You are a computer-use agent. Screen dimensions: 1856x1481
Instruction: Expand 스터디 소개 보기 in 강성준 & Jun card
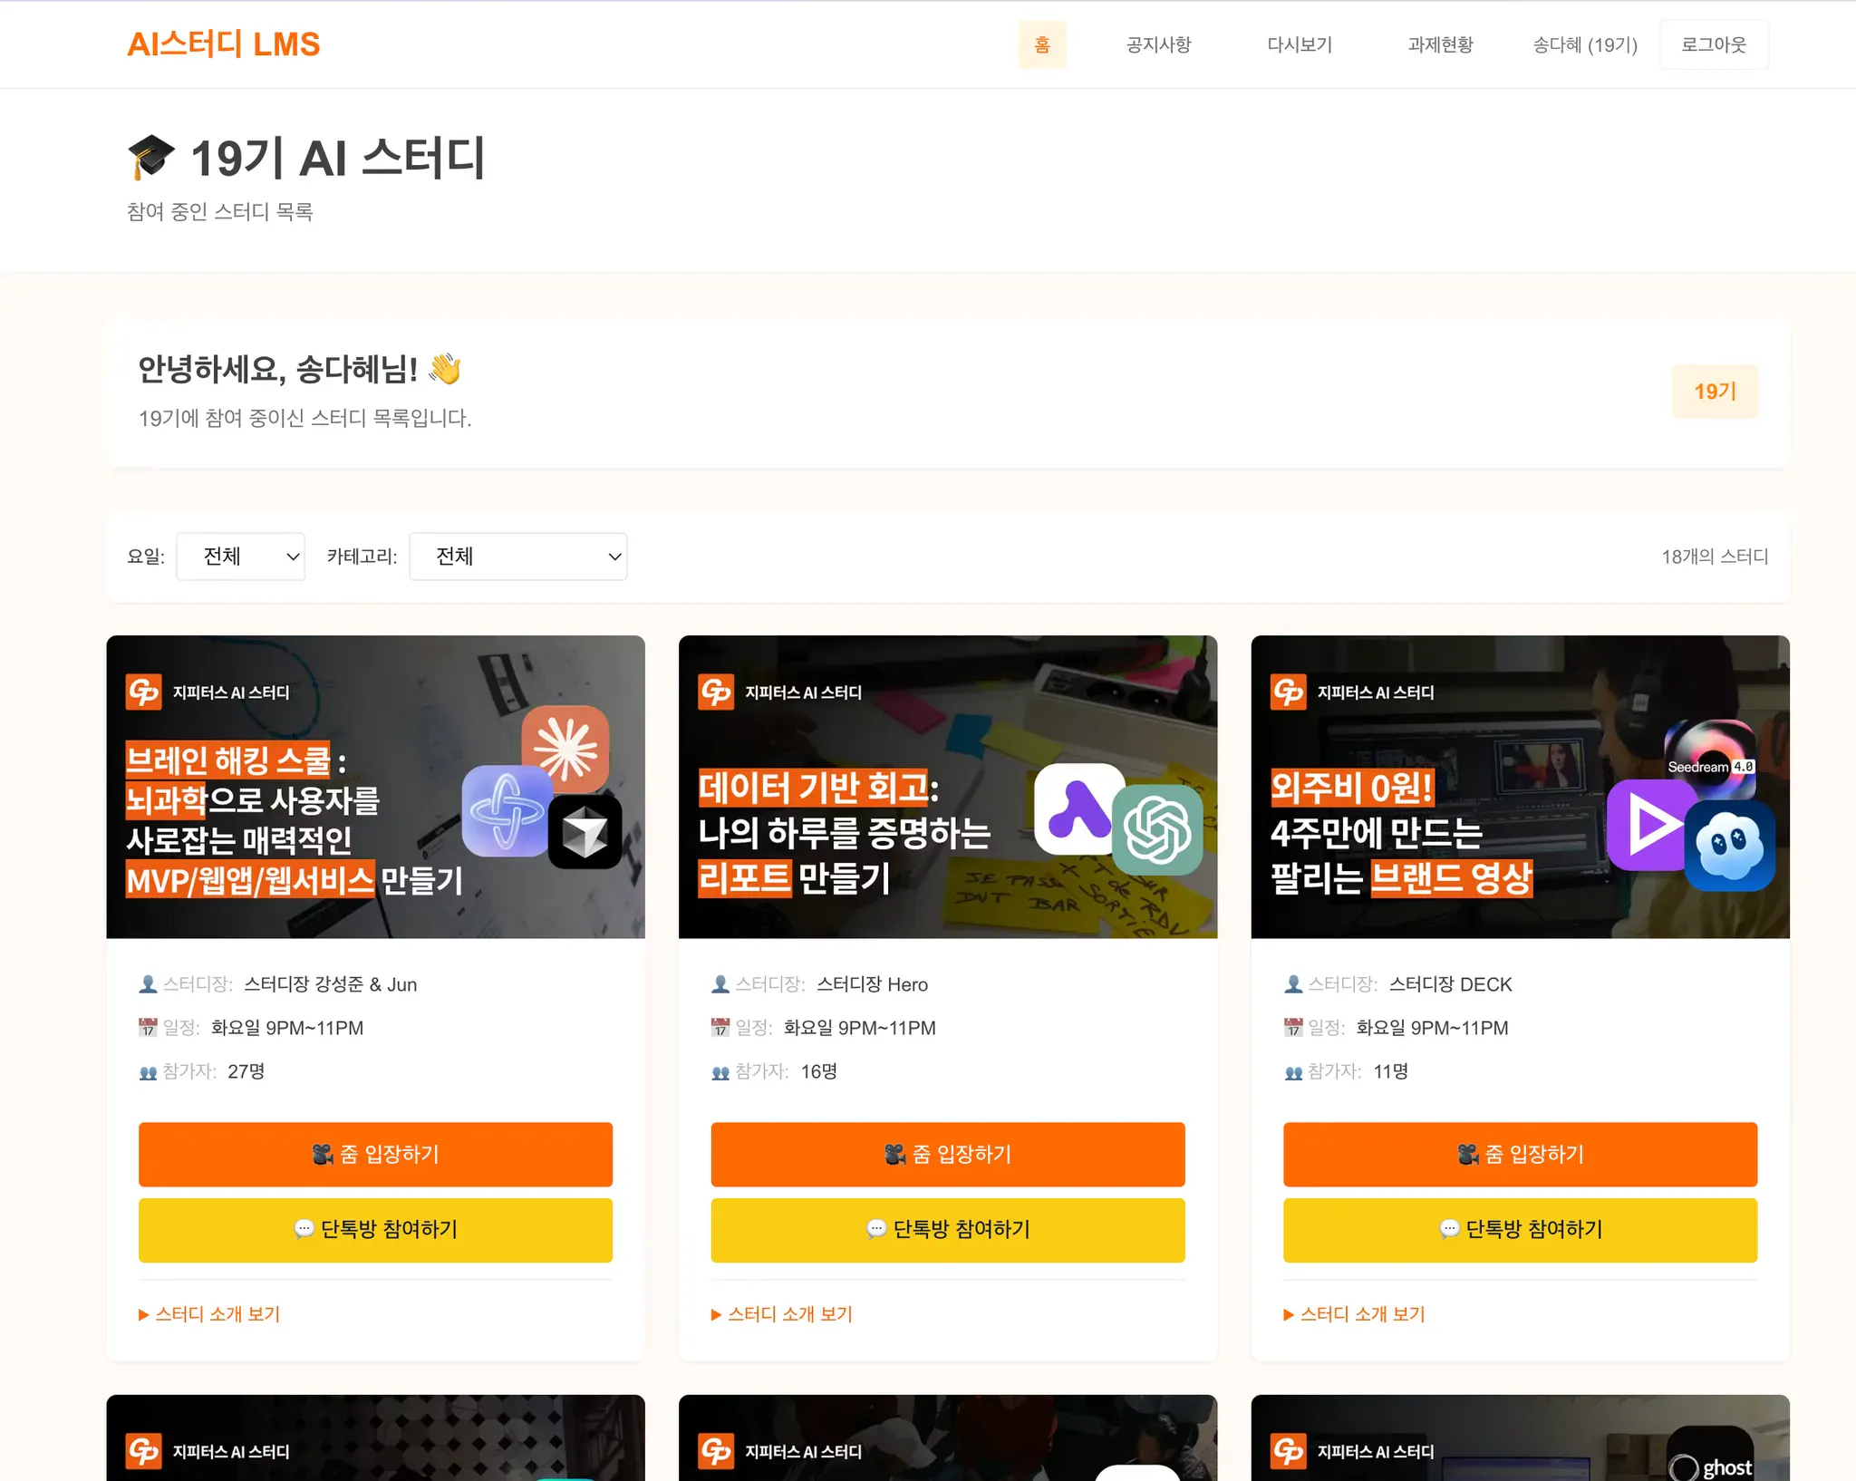pos(209,1314)
